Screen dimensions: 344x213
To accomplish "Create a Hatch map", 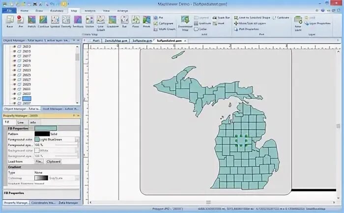I will [x=31, y=22].
